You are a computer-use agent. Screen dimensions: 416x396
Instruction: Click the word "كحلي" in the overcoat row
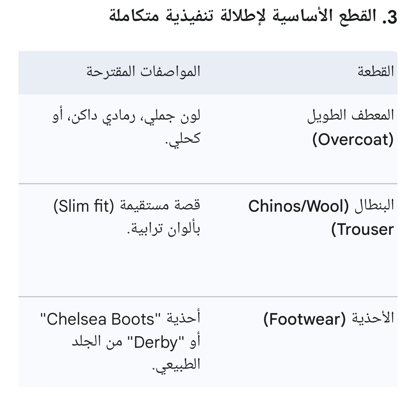pyautogui.click(x=186, y=139)
